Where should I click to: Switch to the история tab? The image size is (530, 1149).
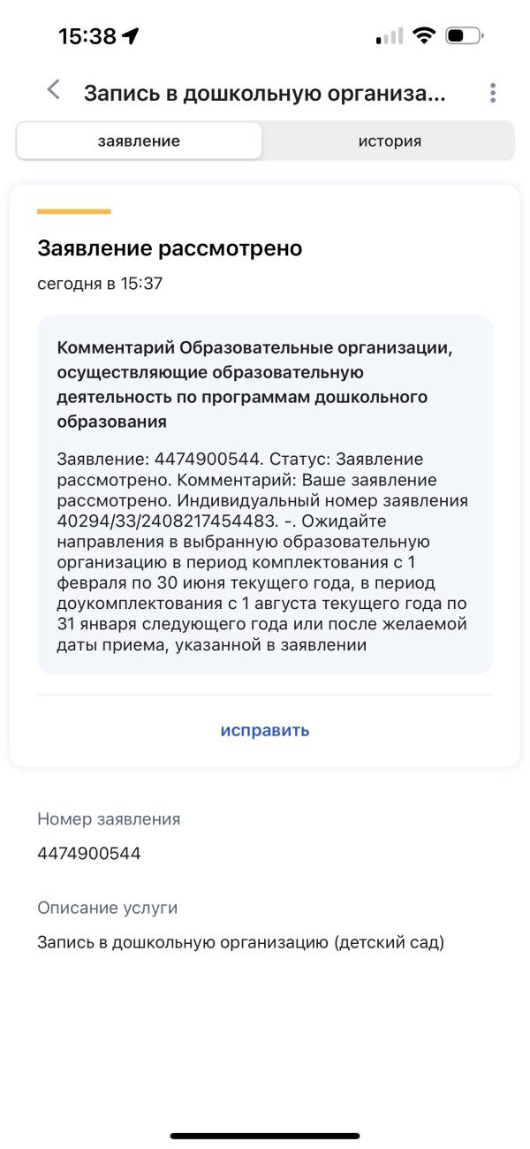(390, 141)
